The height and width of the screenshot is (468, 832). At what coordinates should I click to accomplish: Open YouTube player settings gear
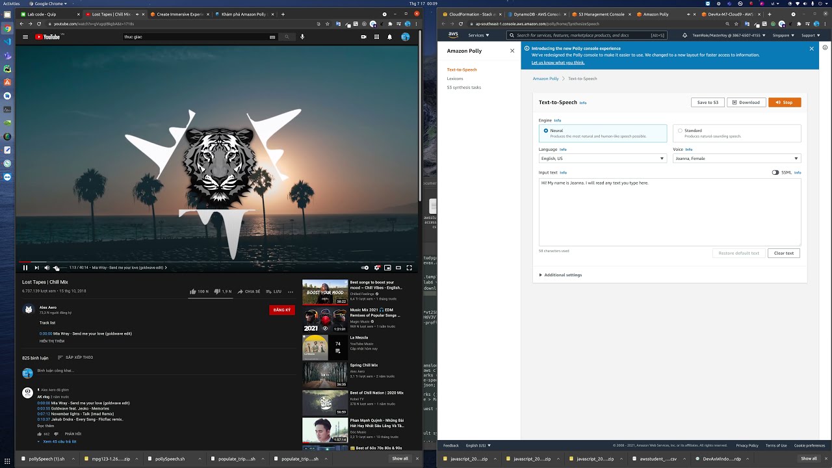tap(377, 267)
